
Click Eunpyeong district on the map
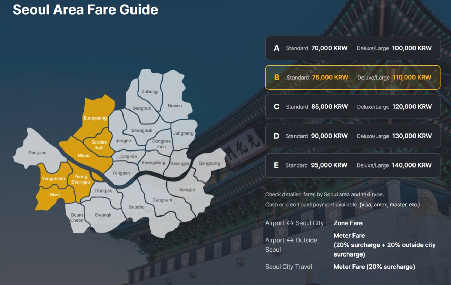pyautogui.click(x=95, y=118)
